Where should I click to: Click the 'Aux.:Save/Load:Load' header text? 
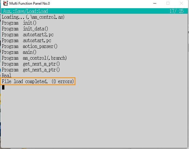(x=25, y=11)
